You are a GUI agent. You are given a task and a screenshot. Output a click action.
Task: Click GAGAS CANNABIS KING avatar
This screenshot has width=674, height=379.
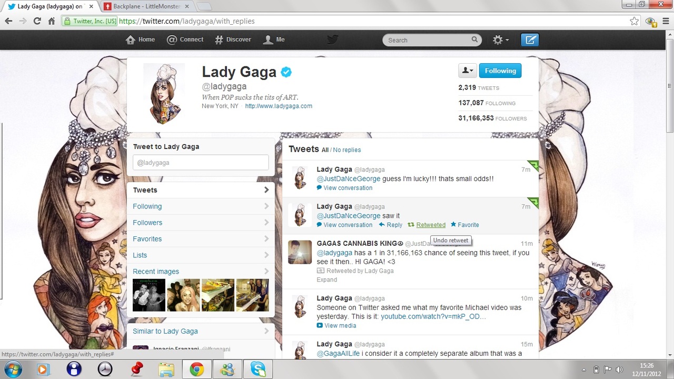coord(300,252)
